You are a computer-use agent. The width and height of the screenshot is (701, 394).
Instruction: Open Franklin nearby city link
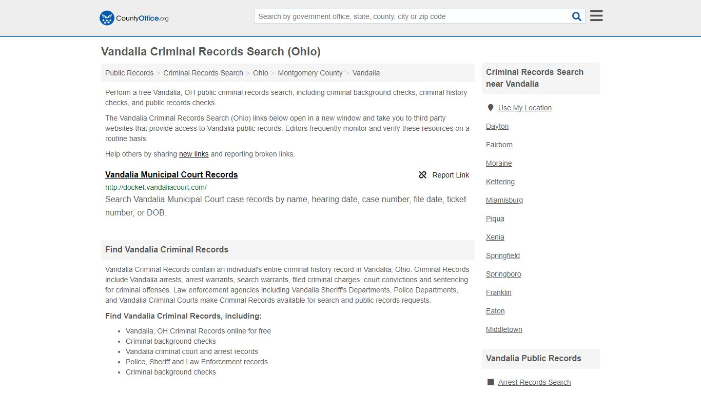tap(499, 292)
